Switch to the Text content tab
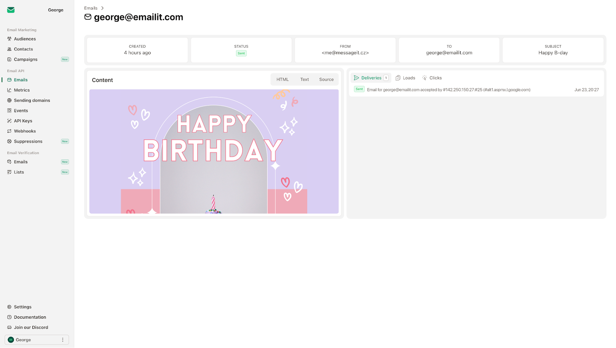The width and height of the screenshot is (616, 348). pyautogui.click(x=304, y=79)
